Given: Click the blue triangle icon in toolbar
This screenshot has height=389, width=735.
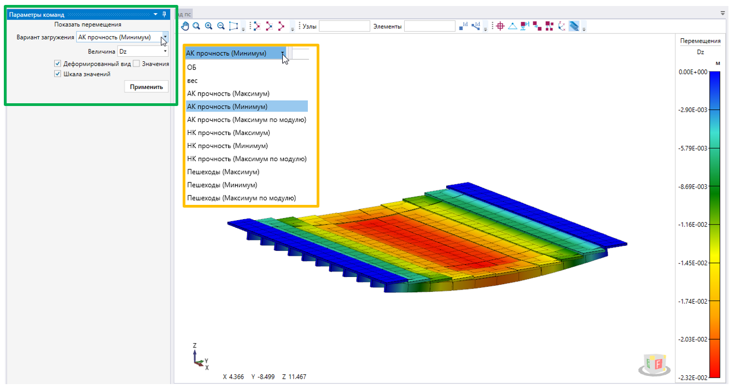Looking at the screenshot, I should click(x=512, y=26).
